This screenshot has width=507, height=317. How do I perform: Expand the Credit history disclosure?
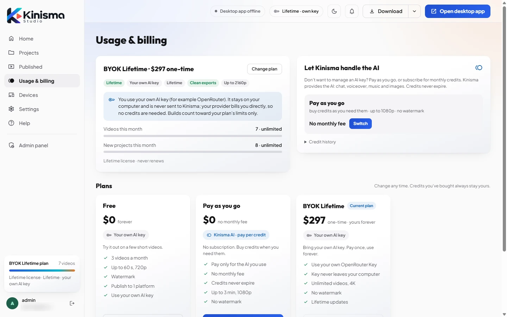point(320,142)
